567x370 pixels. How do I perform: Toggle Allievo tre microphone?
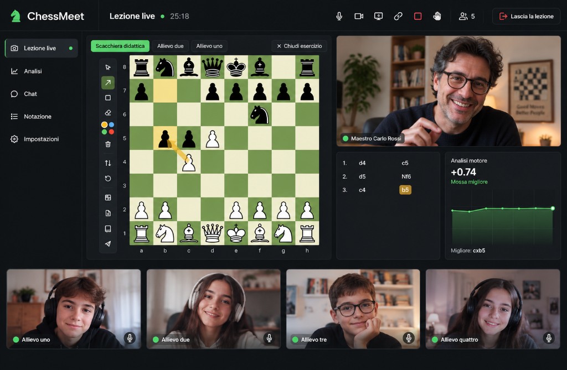[409, 338]
